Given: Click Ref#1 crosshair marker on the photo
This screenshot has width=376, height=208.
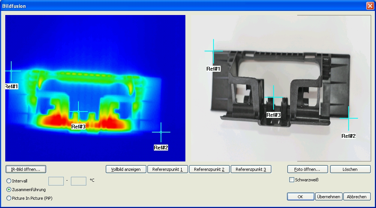Looking at the screenshot, I should point(214,51).
